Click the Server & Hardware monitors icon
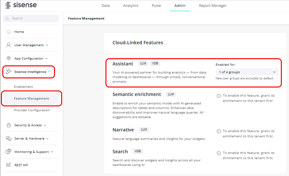The width and height of the screenshot is (289, 176). 9,138
